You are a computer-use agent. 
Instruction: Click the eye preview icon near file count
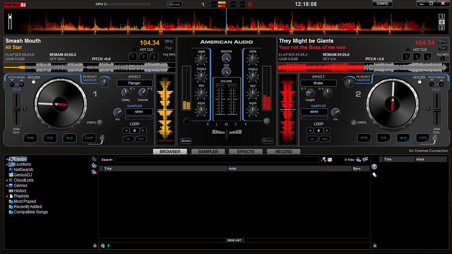358,159
